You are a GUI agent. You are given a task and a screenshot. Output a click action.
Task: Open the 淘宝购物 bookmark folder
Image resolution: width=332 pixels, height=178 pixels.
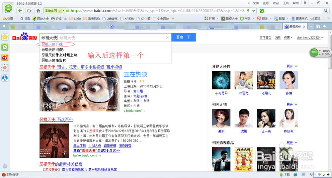coord(92,19)
